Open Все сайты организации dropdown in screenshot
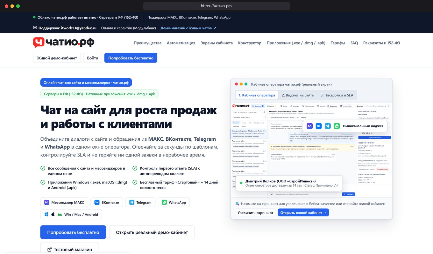433x254 pixels. [249, 117]
